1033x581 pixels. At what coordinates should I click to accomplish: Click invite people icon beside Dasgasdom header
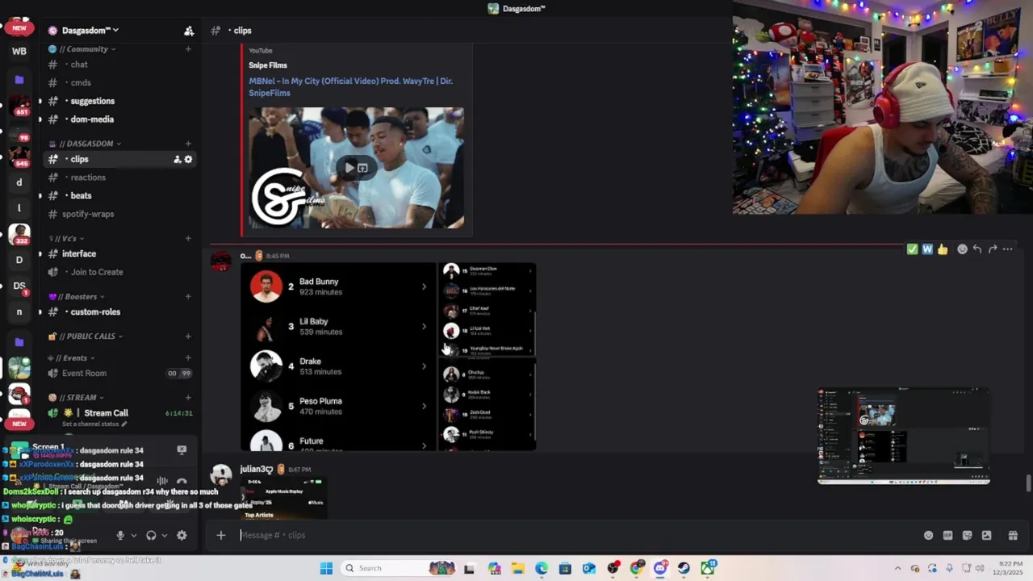click(189, 31)
